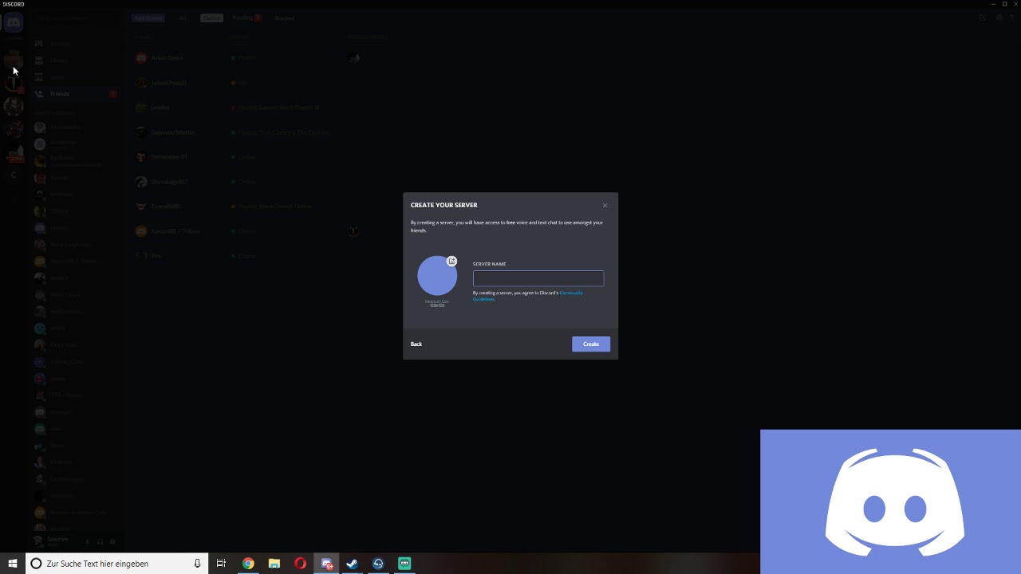Image resolution: width=1021 pixels, height=574 pixels.
Task: Click the Windows taskbar search box
Action: 117,564
